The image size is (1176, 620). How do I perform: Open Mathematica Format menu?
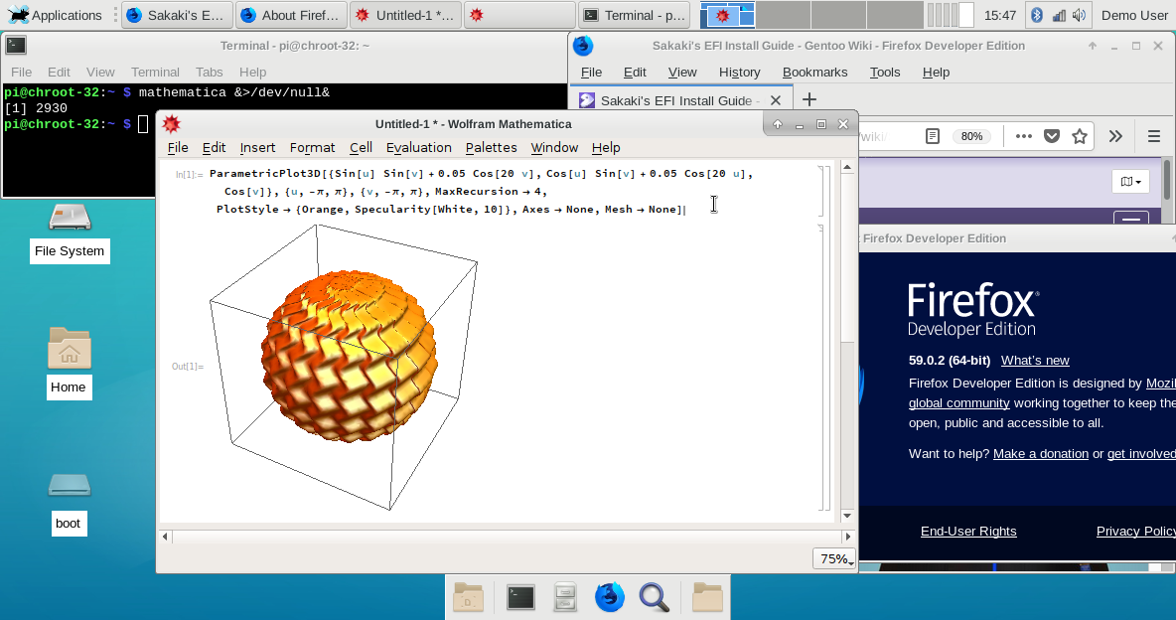[x=312, y=148]
